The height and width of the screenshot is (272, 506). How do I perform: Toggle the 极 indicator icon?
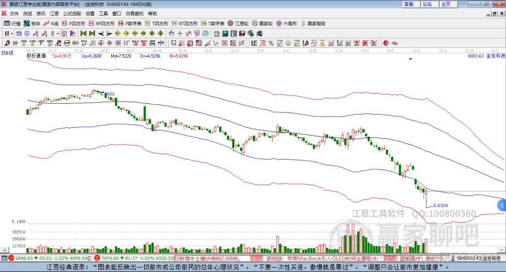pyautogui.click(x=64, y=34)
